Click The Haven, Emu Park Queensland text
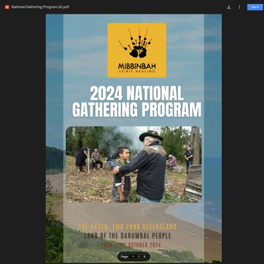264x264 pixels. [127, 227]
